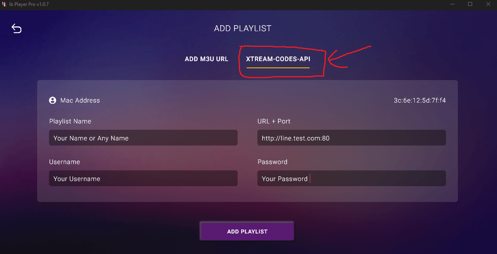Click the ADD PLAYLIST page heading
This screenshot has height=254, width=497.
point(242,28)
